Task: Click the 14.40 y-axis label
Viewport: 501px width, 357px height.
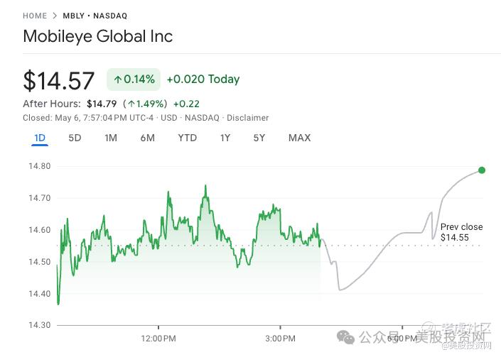Action: coord(40,294)
